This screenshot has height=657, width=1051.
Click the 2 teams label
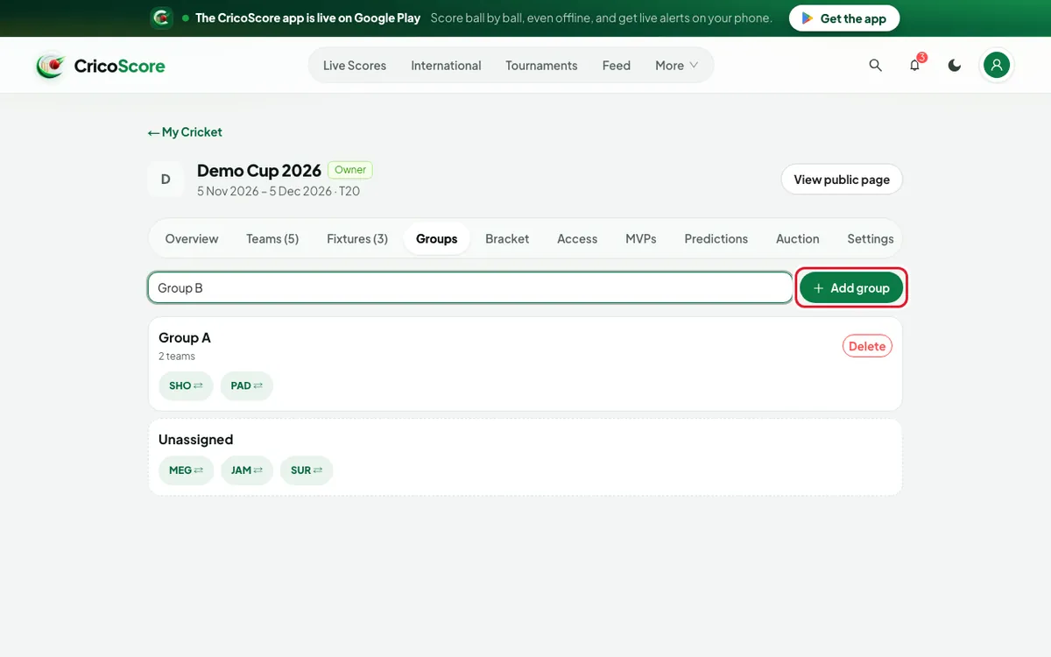click(x=177, y=357)
